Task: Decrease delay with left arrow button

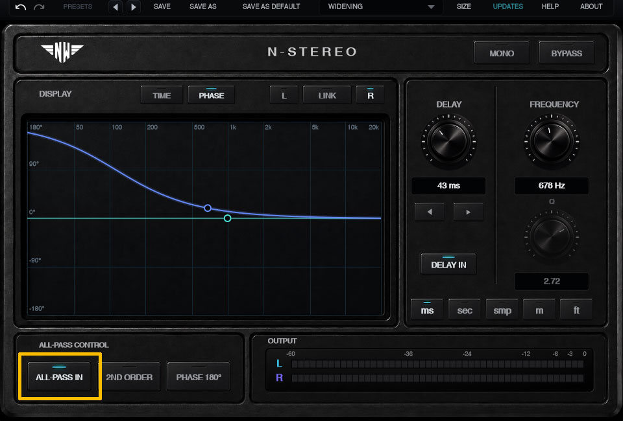Action: tap(430, 212)
